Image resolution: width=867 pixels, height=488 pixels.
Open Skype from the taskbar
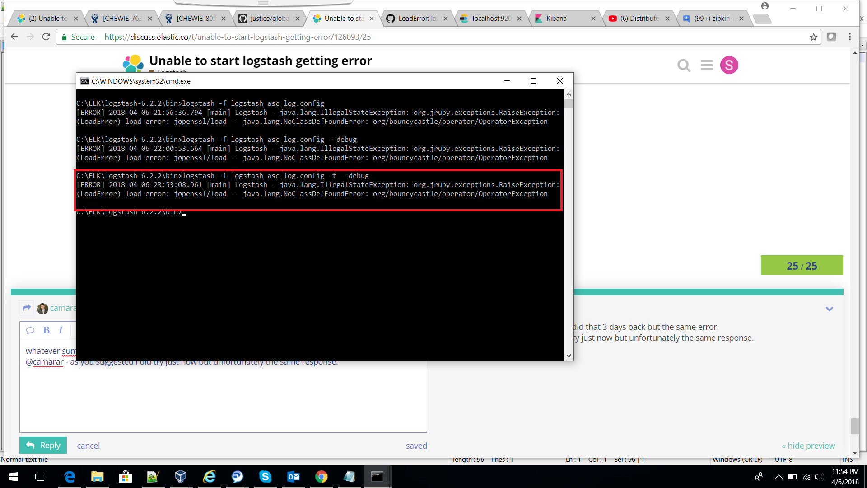click(265, 477)
